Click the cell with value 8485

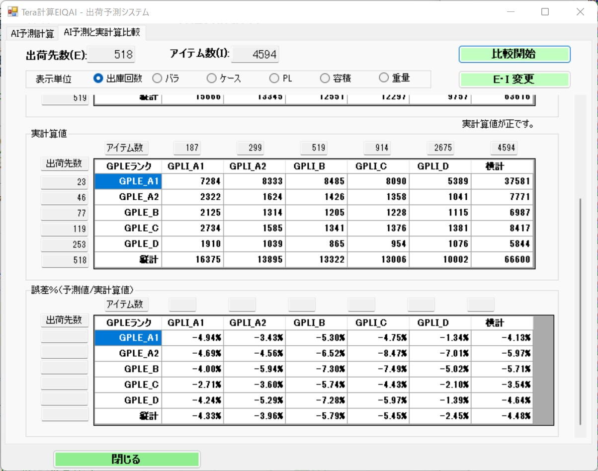pos(316,181)
